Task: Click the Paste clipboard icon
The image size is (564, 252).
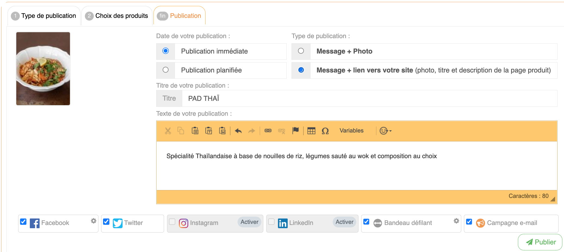Action: pyautogui.click(x=195, y=131)
